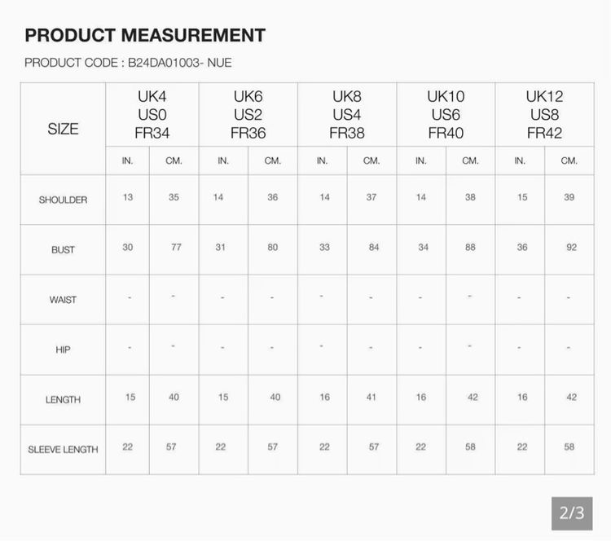611x541 pixels.
Task: Select the UK12 US8 FR42 size header
Action: (x=544, y=115)
